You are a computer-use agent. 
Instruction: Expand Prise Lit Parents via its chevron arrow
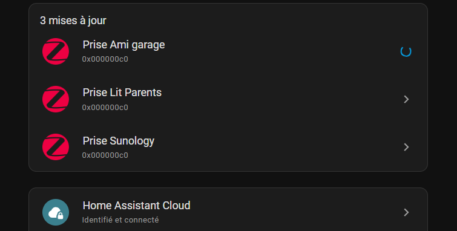click(406, 99)
